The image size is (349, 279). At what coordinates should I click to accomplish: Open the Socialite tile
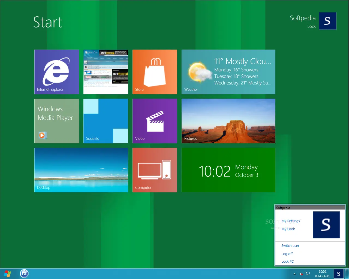click(106, 121)
